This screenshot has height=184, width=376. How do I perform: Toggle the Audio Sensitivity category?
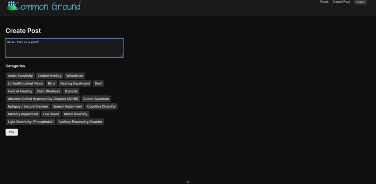pos(21,76)
